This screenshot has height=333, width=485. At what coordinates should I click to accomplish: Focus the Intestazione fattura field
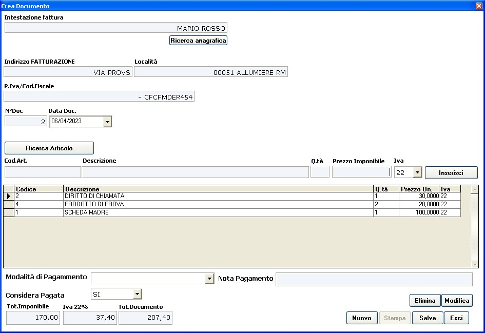116,28
